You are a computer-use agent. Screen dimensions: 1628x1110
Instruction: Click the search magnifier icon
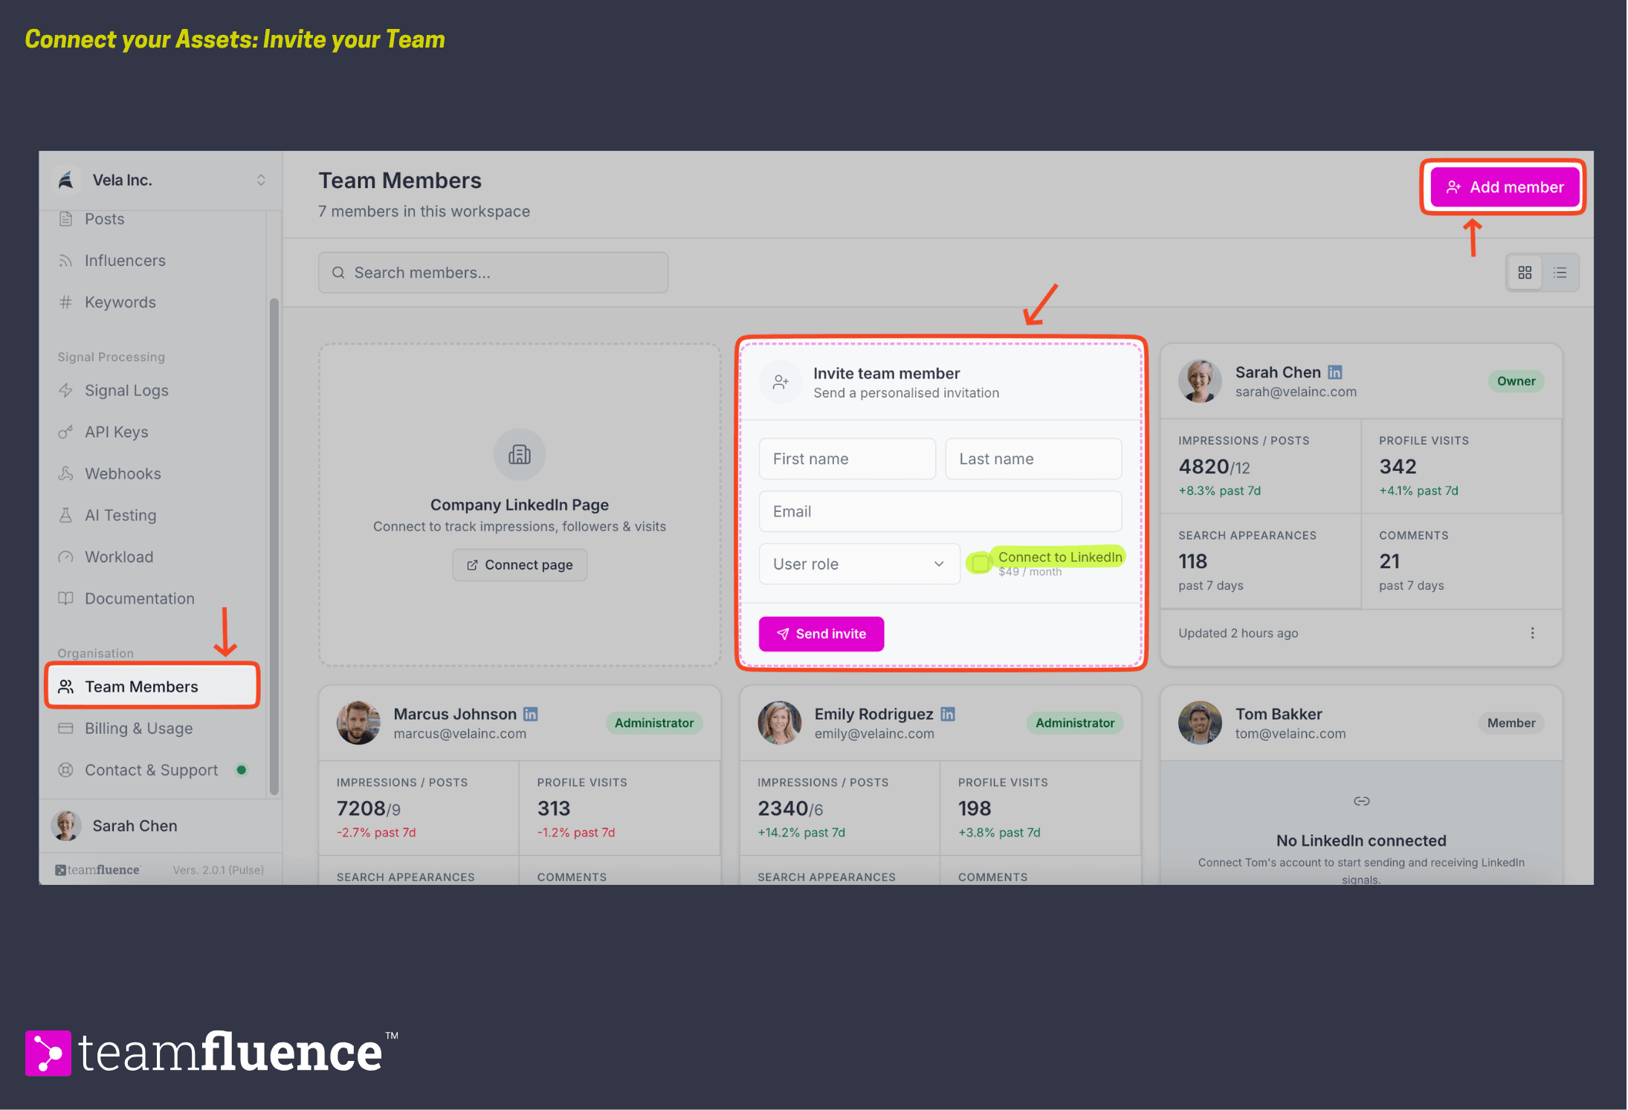(338, 273)
